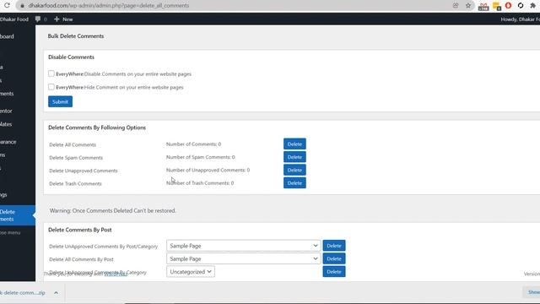Tick the Hide Comment everywhere checkbox
The image size is (540, 304).
point(51,87)
